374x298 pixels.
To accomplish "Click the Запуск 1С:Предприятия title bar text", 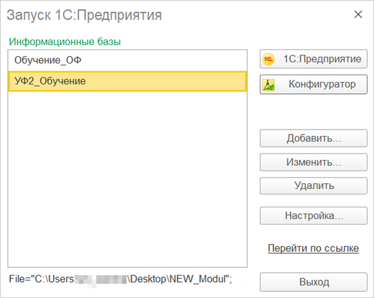I will coord(84,15).
